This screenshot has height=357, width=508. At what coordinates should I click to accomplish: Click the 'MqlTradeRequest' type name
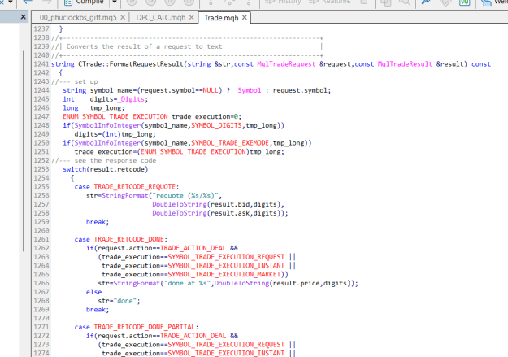tap(286, 64)
